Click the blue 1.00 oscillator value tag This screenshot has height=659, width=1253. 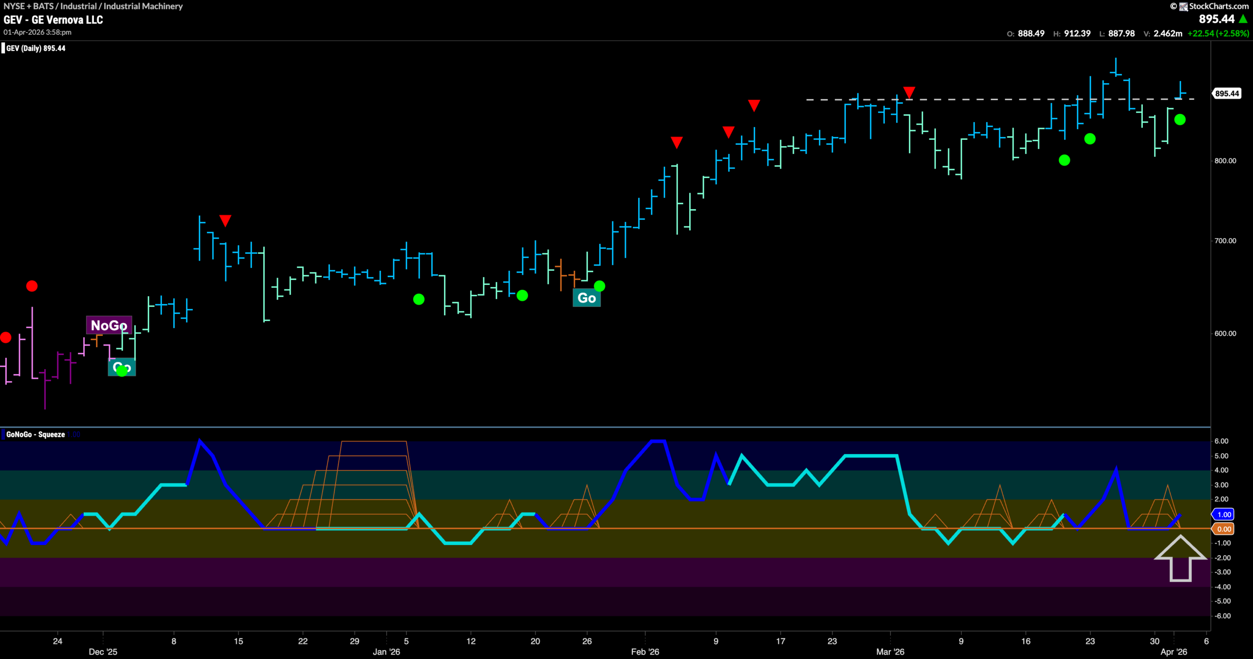pyautogui.click(x=1223, y=514)
